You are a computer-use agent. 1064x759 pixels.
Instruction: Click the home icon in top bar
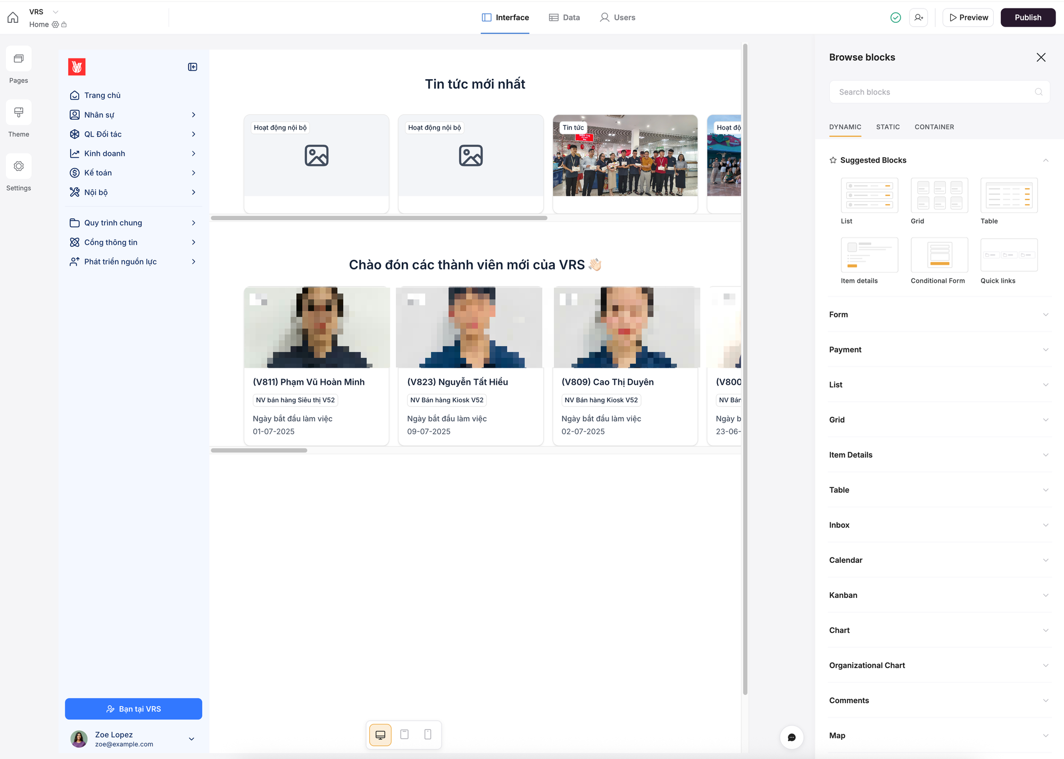pos(13,18)
